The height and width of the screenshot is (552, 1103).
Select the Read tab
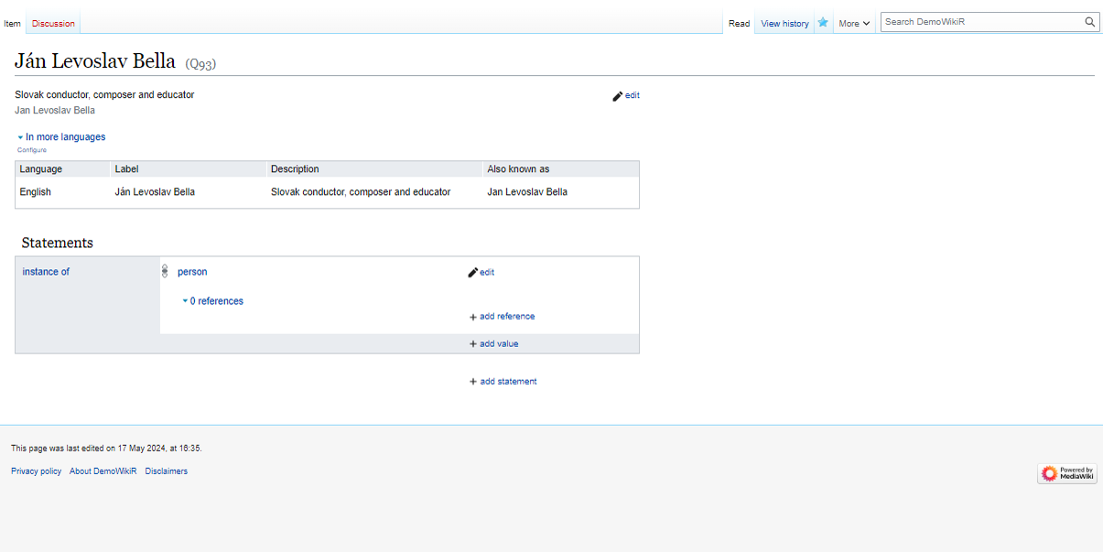pyautogui.click(x=739, y=24)
